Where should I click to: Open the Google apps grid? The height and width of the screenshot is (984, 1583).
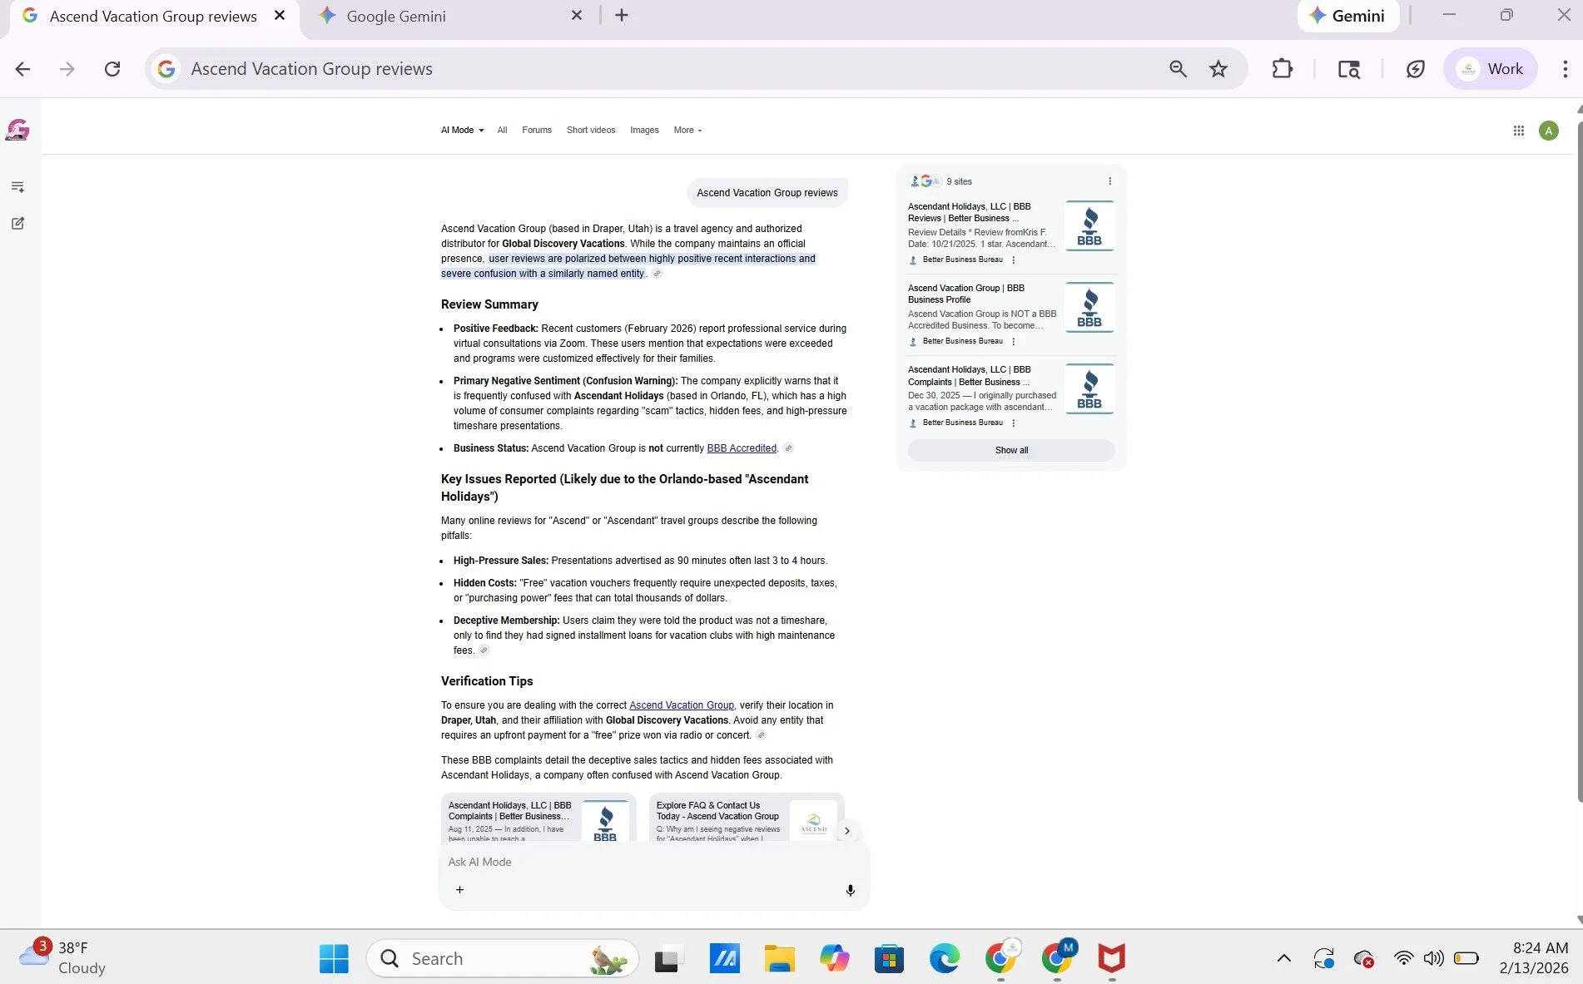click(1518, 131)
